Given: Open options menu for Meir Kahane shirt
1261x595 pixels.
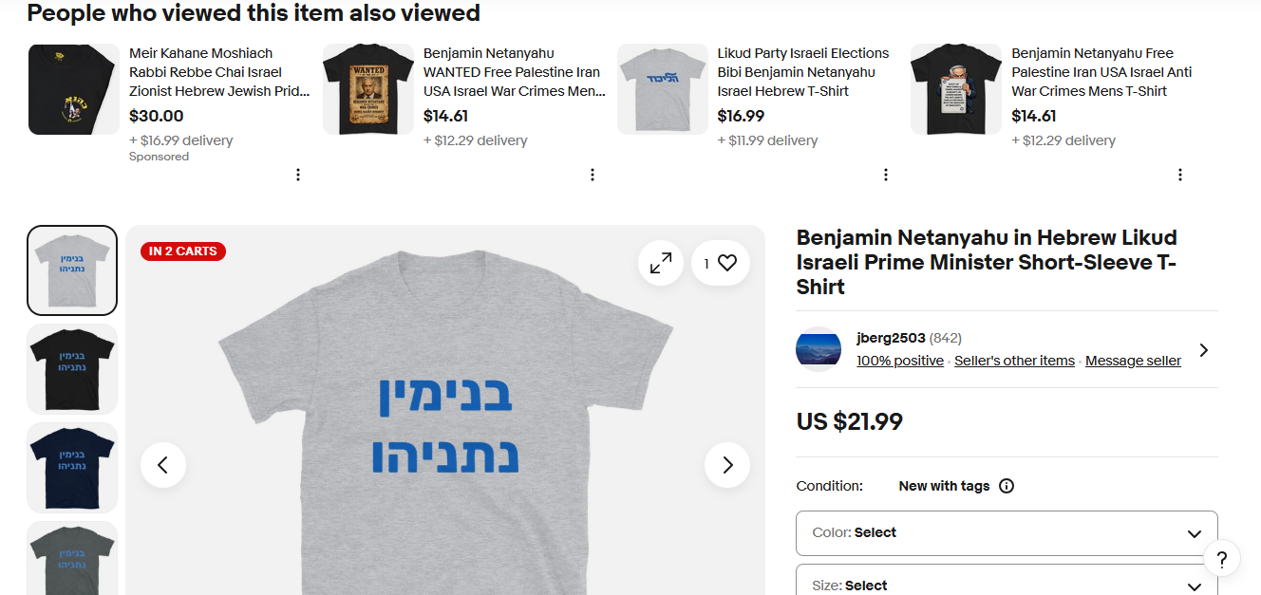Looking at the screenshot, I should click(298, 175).
